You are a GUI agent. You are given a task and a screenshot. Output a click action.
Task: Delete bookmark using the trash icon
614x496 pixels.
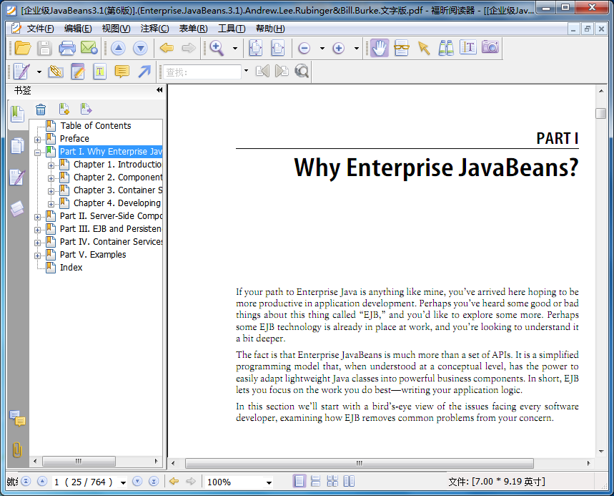point(41,110)
